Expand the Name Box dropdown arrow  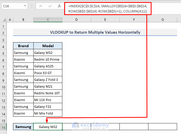point(25,6)
